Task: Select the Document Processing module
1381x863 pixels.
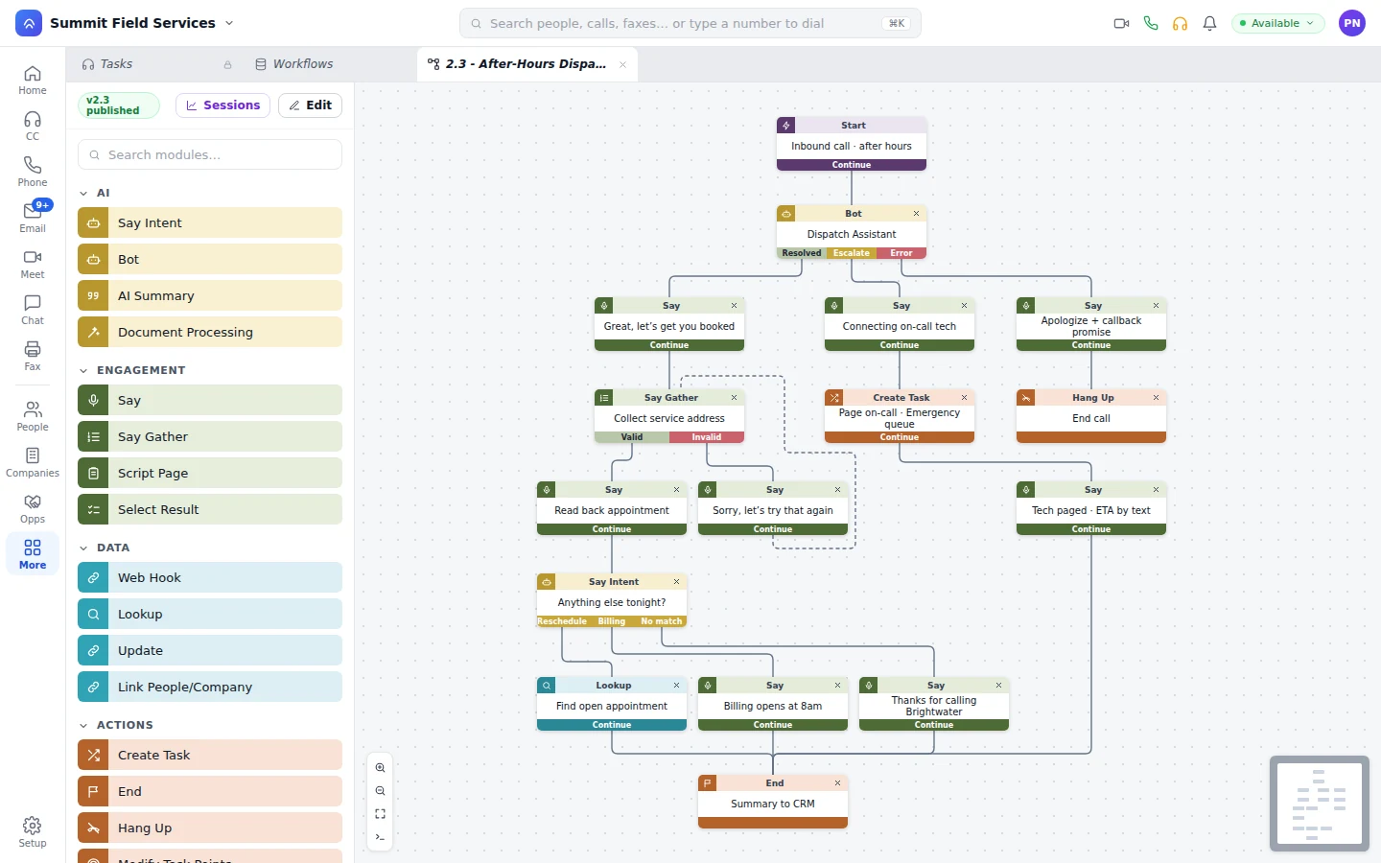Action: [x=210, y=332]
